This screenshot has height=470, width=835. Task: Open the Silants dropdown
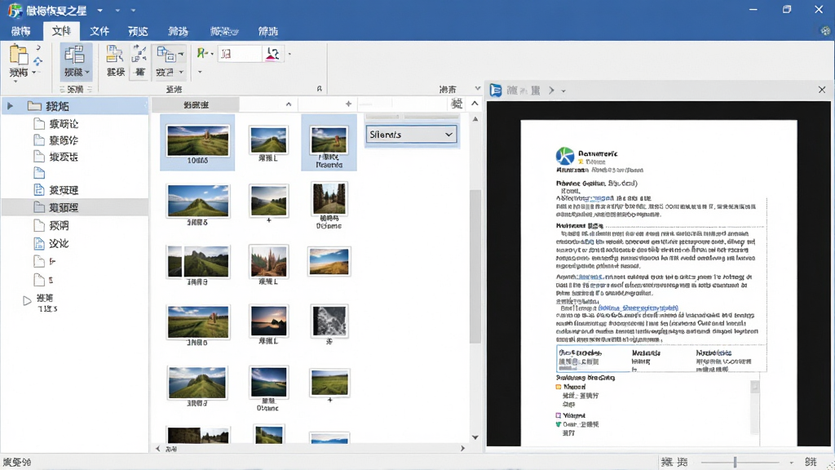pos(411,135)
